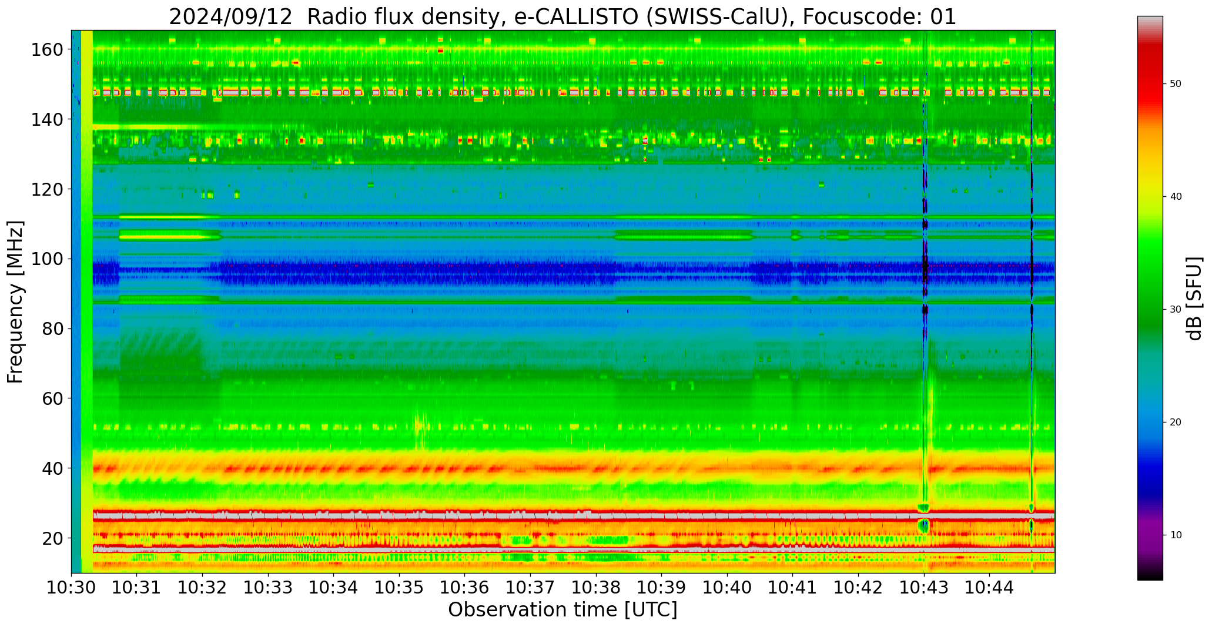
Task: Click the 20 frequency tick label
Action: [x=52, y=538]
